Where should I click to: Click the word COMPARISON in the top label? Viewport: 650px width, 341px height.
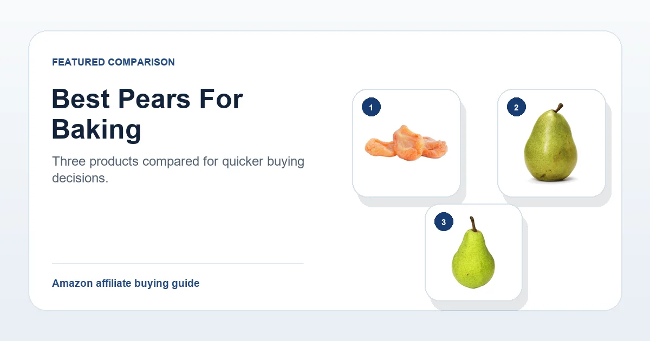tap(141, 62)
